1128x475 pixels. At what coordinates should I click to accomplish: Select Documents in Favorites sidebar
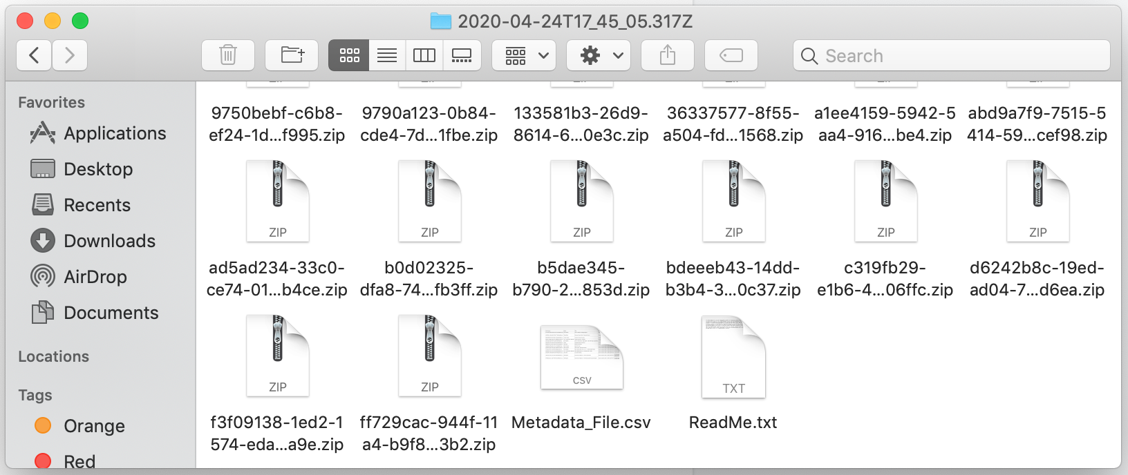111,313
